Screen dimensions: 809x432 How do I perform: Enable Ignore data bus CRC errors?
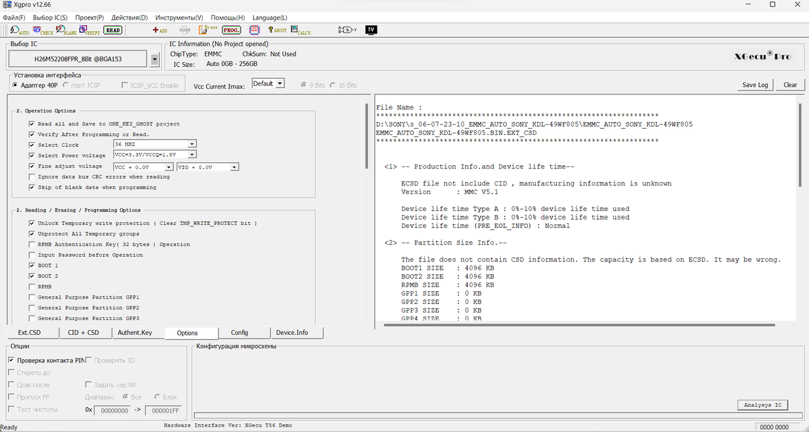coord(32,177)
